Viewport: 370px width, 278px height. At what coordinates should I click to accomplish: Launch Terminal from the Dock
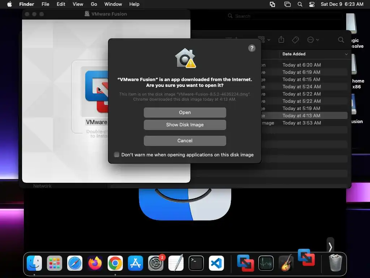pyautogui.click(x=196, y=263)
